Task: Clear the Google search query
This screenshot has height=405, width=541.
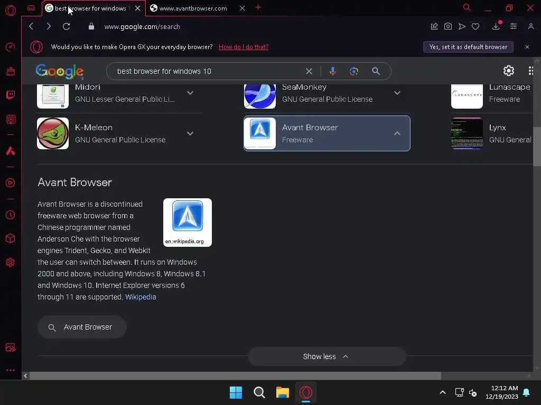Action: (x=309, y=71)
